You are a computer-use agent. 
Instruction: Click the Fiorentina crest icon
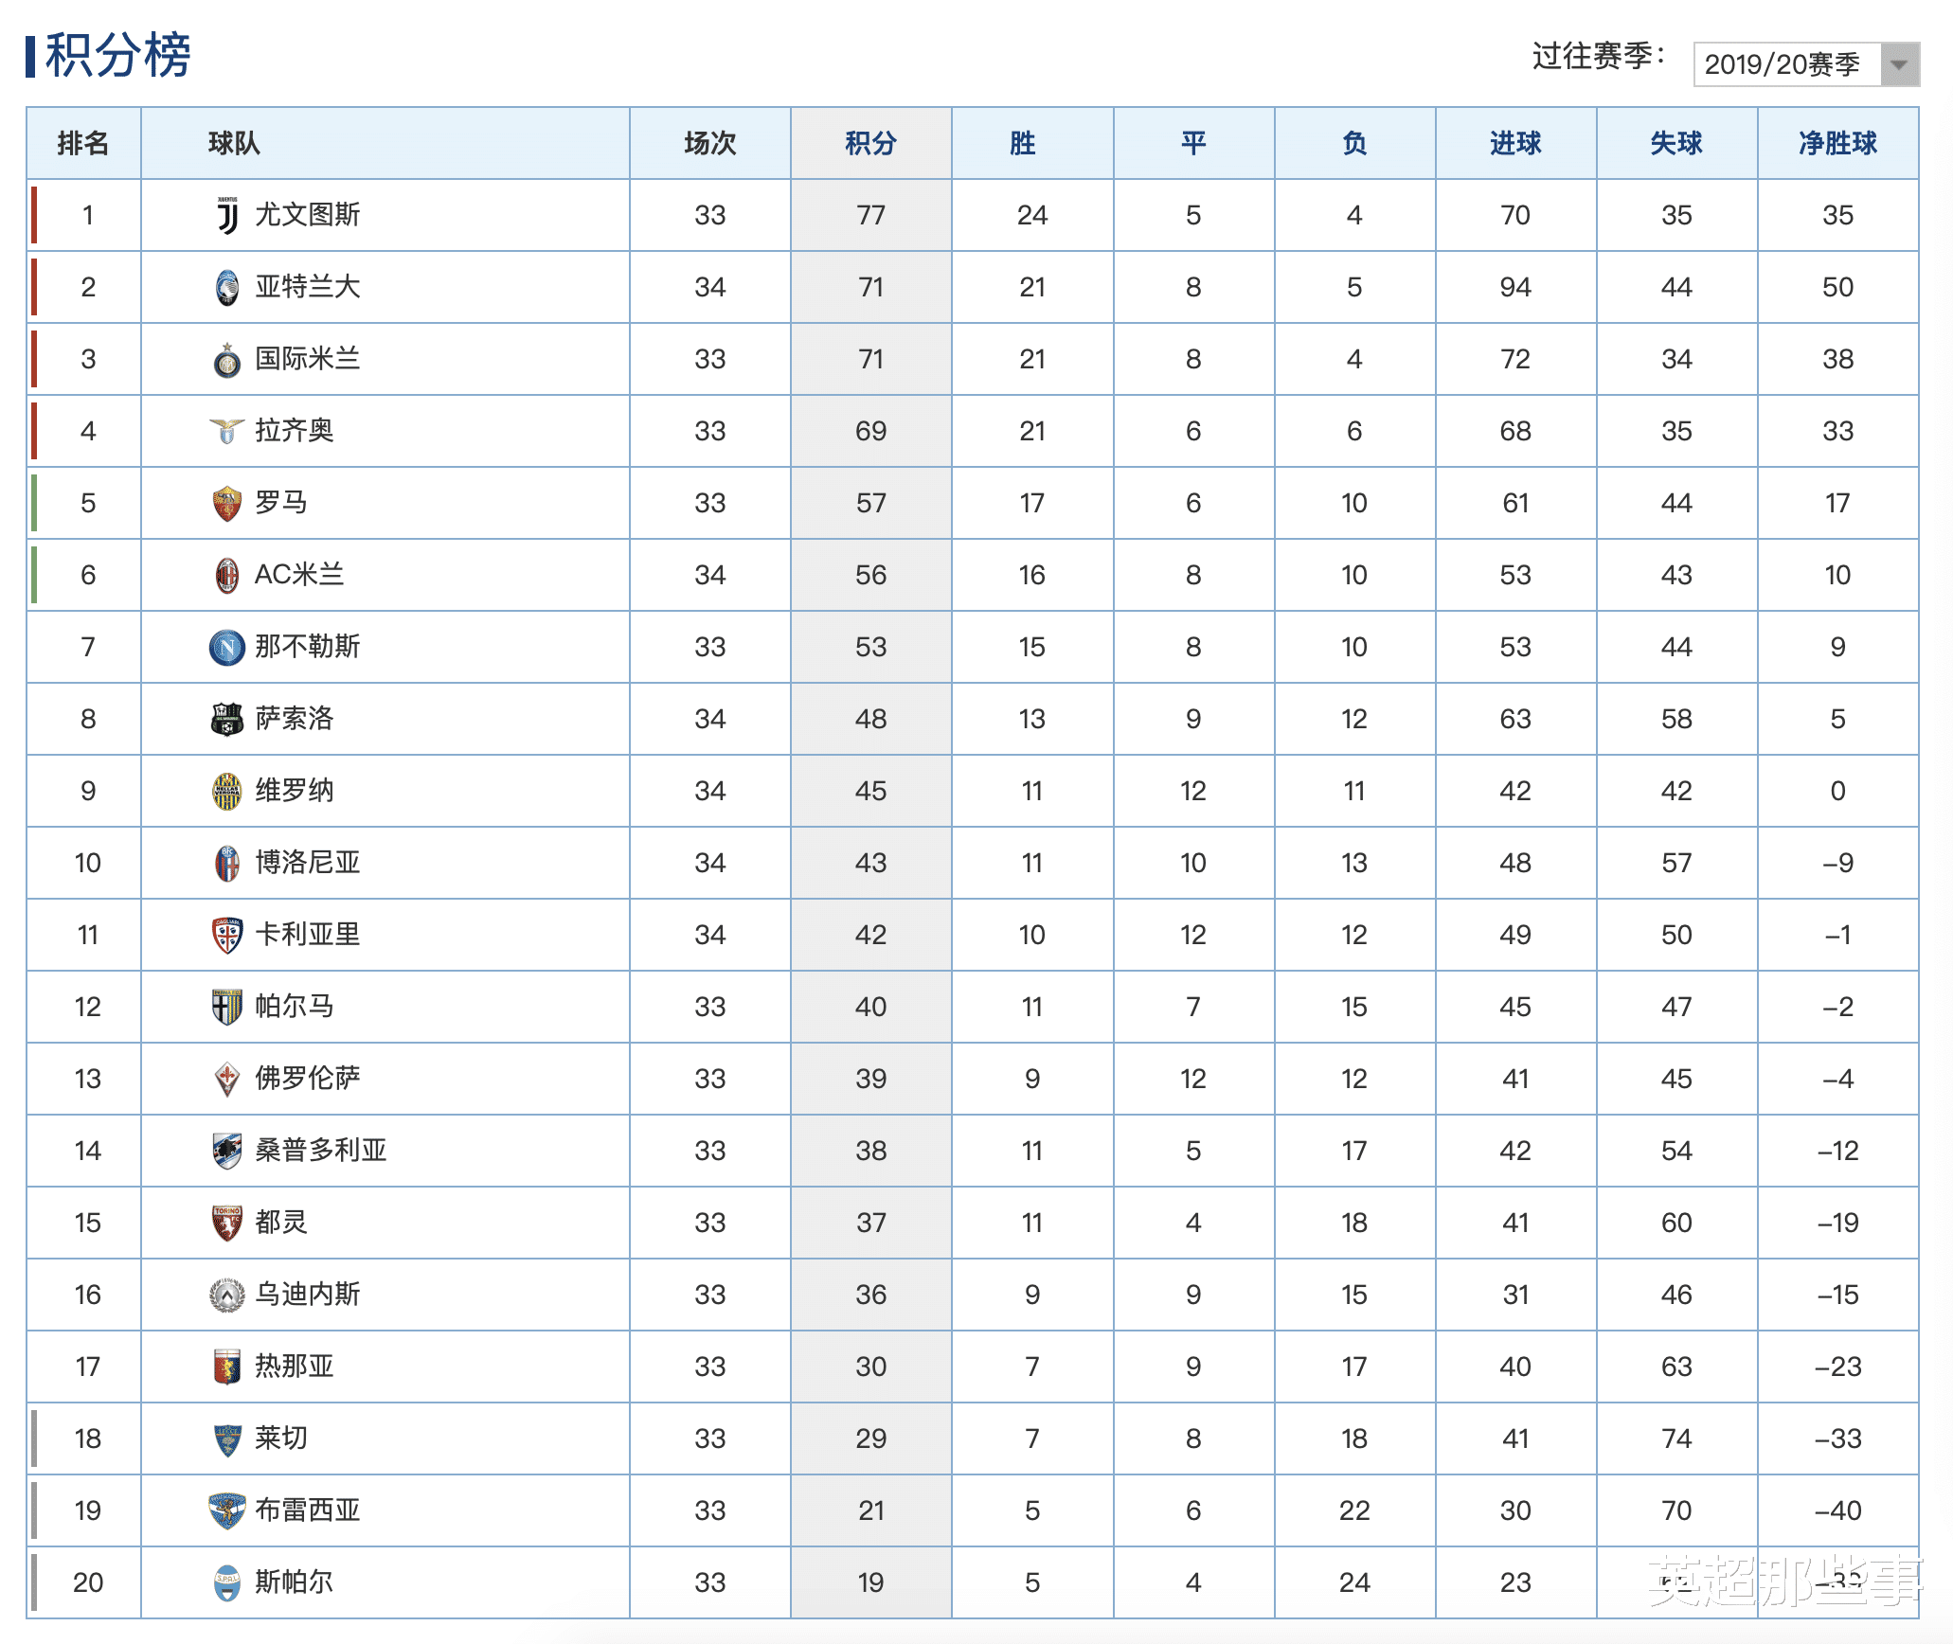[227, 1079]
